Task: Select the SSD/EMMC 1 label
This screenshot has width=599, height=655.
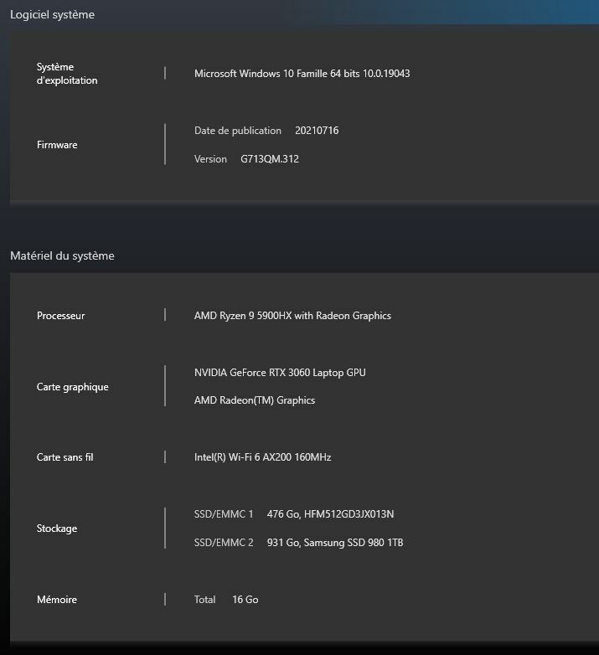Action: tap(224, 514)
